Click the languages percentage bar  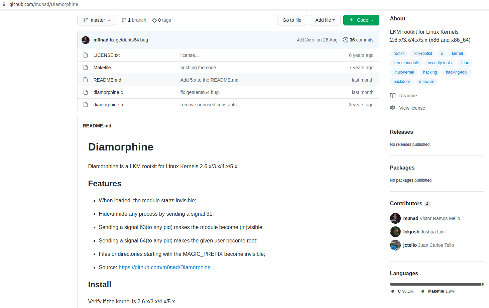(437, 284)
